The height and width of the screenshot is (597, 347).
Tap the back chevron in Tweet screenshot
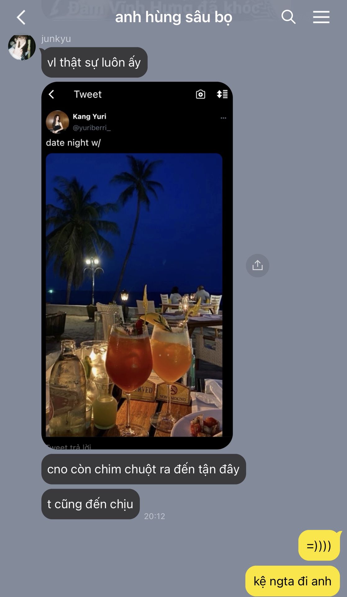point(52,94)
